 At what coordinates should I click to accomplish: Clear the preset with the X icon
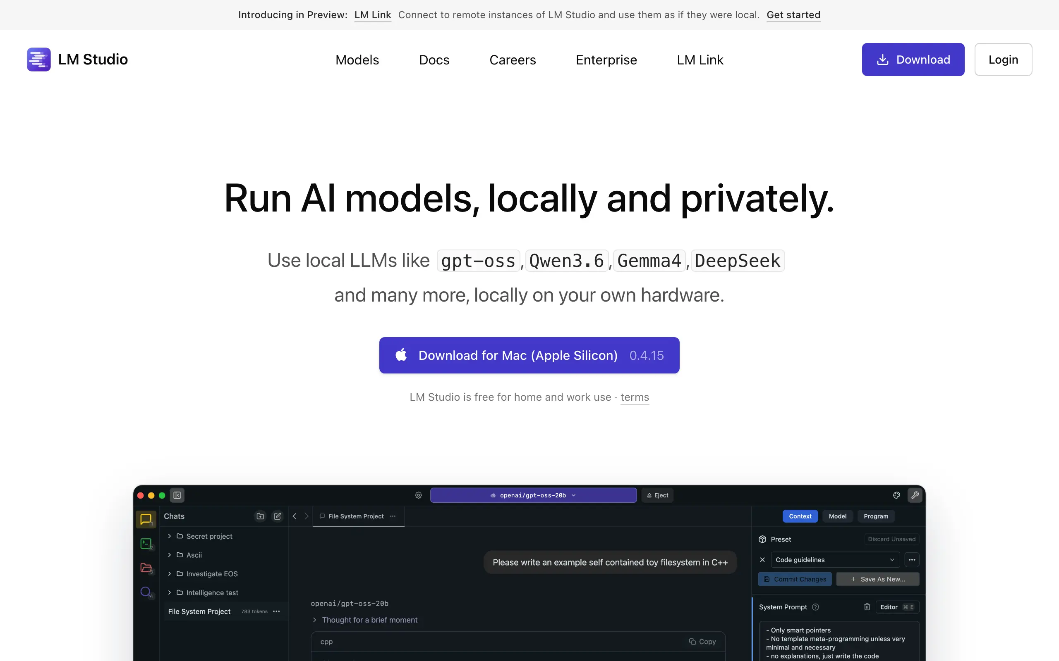click(x=762, y=559)
